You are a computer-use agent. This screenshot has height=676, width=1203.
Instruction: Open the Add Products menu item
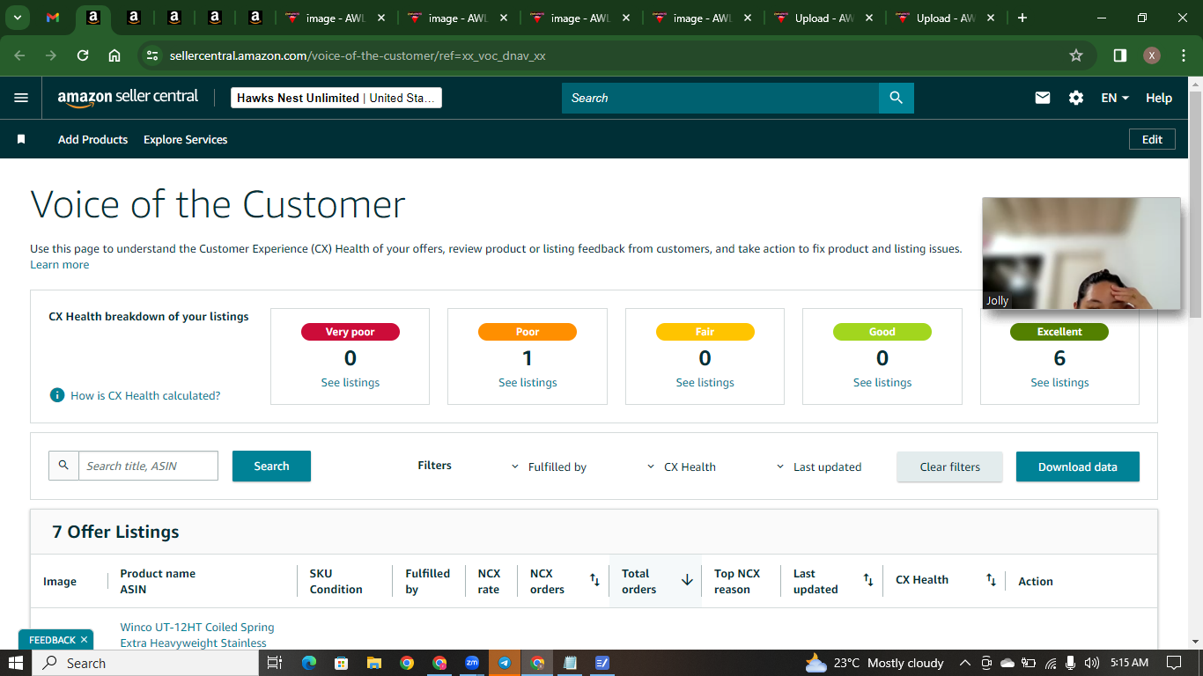92,139
